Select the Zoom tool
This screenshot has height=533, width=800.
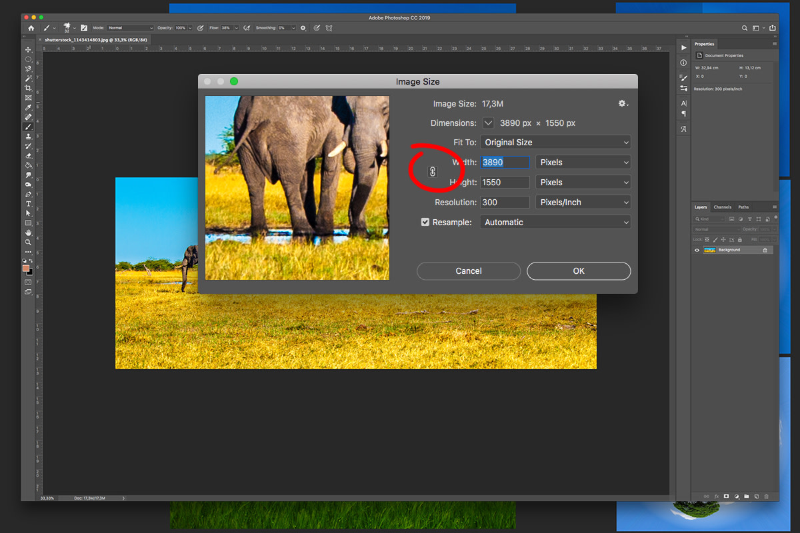pyautogui.click(x=28, y=242)
